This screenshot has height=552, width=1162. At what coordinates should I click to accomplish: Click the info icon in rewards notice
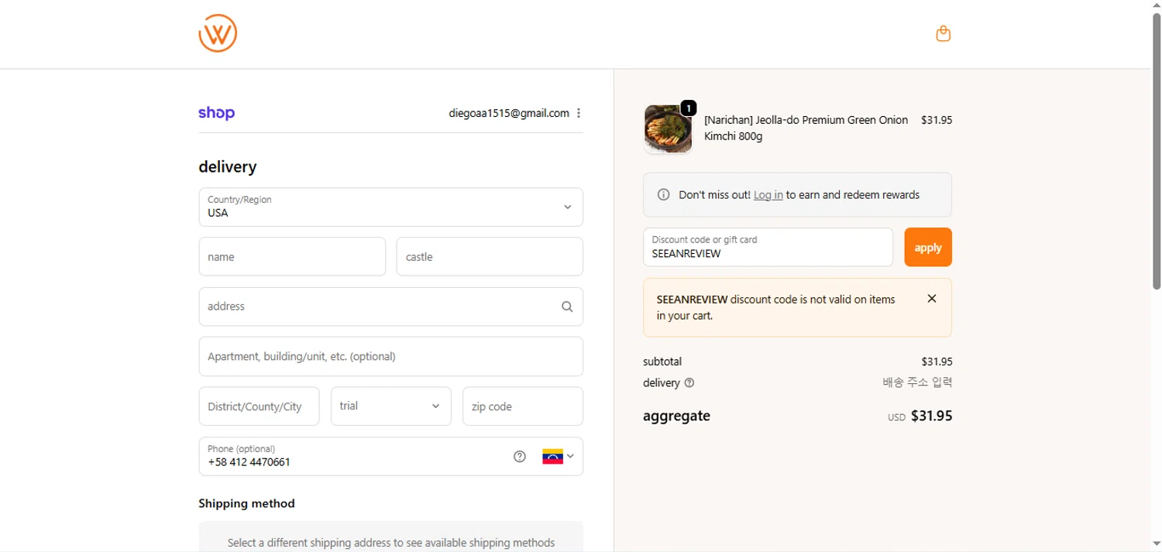pos(663,194)
